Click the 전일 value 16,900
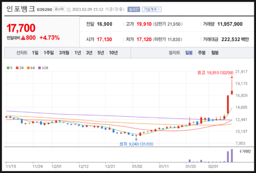Screen dimensions: 256x173 tap(105, 24)
